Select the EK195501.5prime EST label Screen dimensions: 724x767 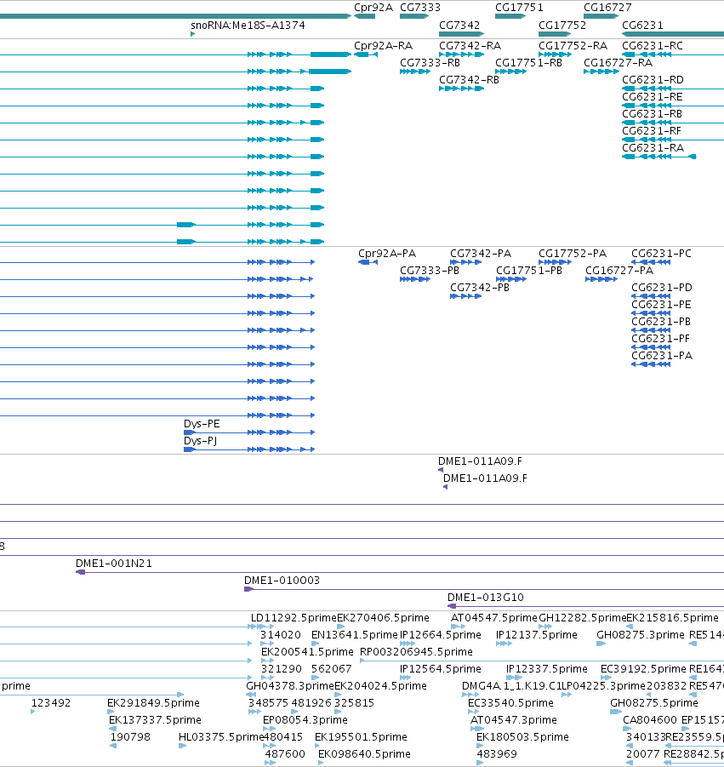(x=361, y=738)
